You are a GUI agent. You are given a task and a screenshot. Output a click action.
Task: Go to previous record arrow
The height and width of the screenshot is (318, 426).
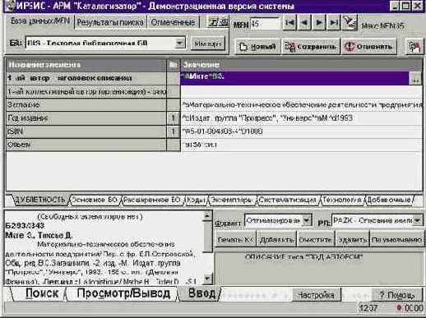304,22
